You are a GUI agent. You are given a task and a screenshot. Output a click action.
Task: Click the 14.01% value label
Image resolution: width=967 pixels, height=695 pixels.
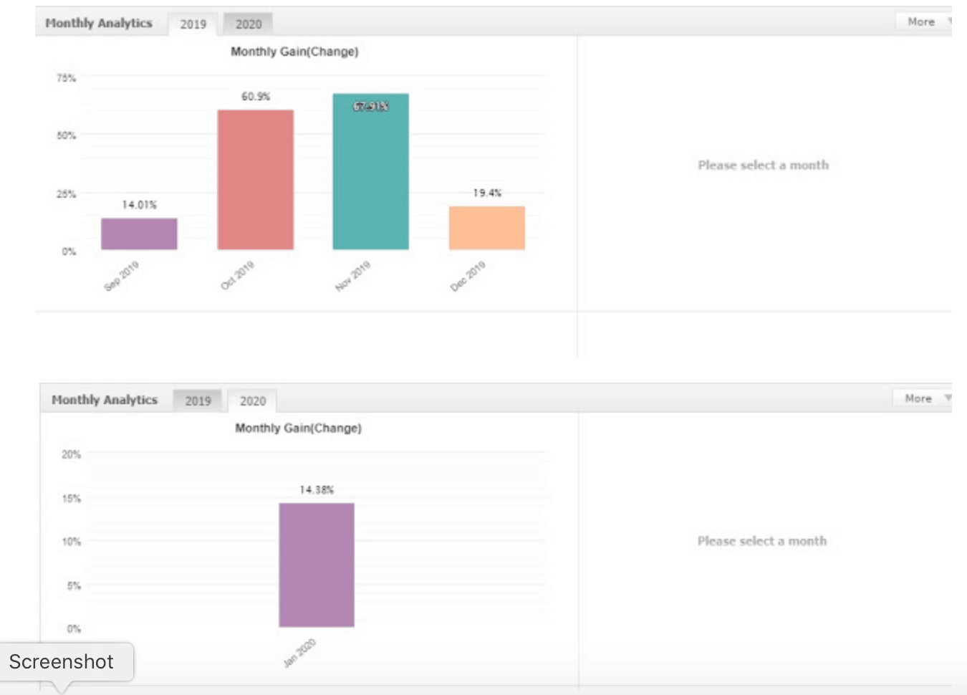(139, 205)
